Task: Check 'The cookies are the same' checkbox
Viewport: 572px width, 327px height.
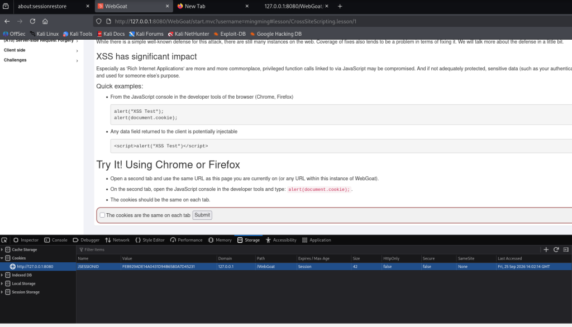Action: (103, 215)
